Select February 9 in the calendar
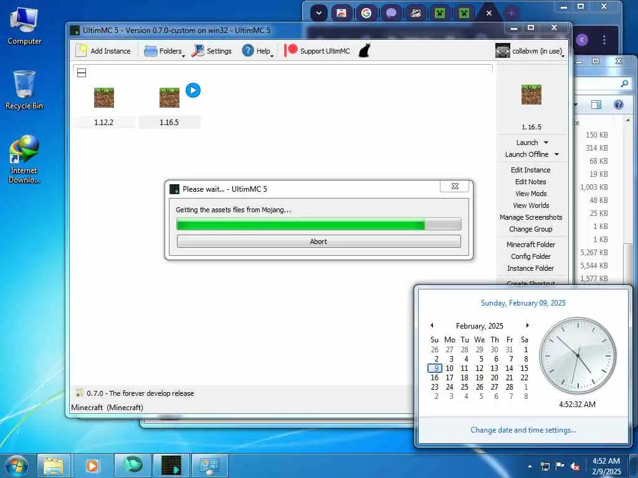The image size is (638, 478). [x=435, y=368]
